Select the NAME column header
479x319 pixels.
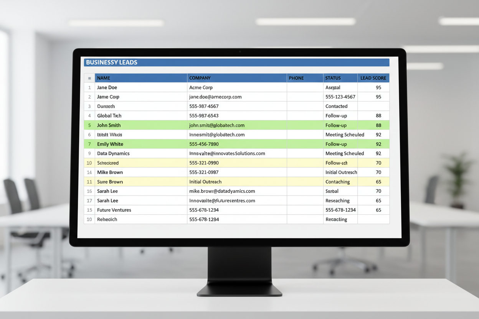coord(141,78)
